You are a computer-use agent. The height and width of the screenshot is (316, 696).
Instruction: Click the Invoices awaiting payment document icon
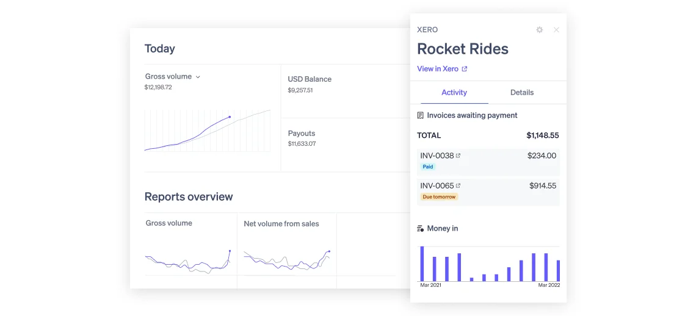point(420,115)
